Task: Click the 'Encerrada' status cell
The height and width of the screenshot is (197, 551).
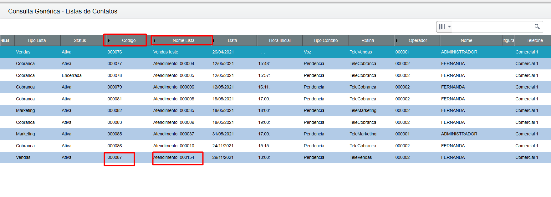Action: pos(72,75)
